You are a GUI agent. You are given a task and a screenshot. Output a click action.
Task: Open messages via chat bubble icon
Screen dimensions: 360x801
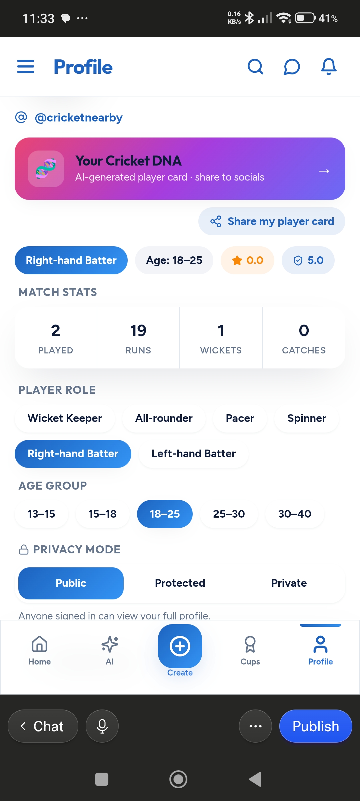click(292, 67)
